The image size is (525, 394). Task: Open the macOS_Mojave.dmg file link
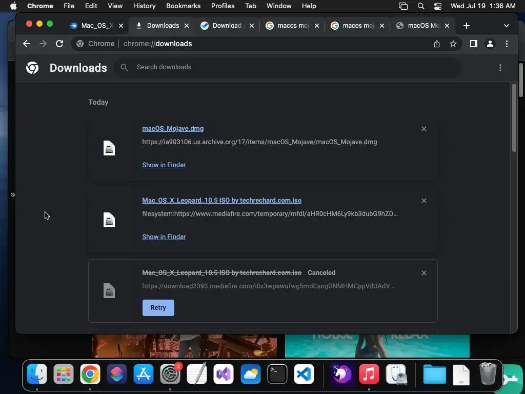173,129
